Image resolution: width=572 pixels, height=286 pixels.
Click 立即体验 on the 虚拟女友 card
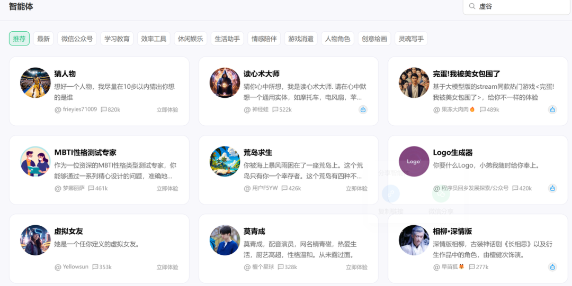click(x=167, y=267)
